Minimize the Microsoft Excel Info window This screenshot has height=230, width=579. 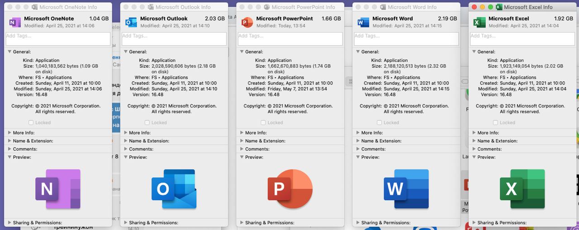click(483, 7)
